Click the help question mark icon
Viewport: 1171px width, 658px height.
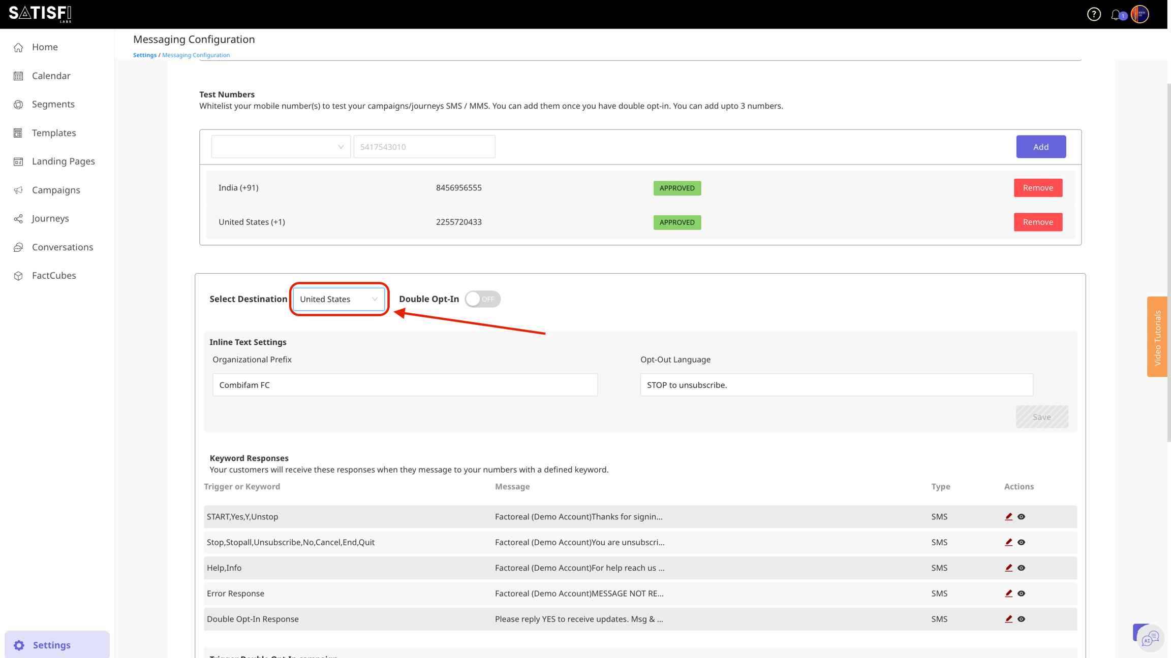1094,14
